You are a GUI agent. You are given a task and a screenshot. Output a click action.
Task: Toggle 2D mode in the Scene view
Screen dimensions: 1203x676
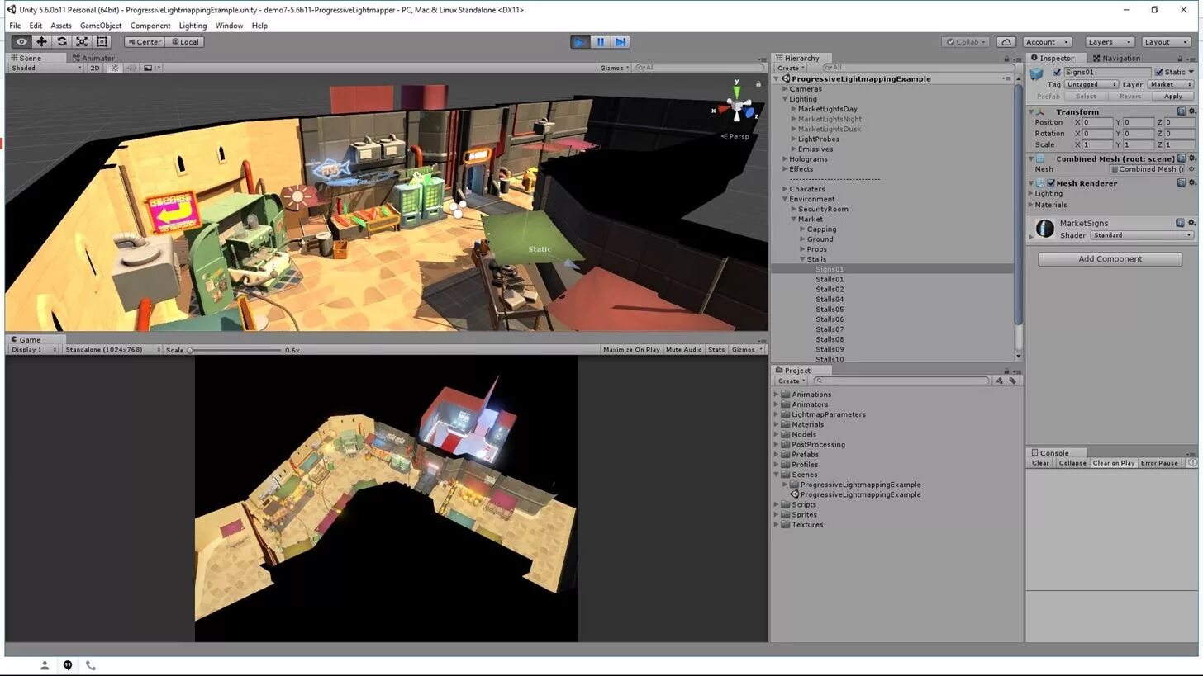95,68
